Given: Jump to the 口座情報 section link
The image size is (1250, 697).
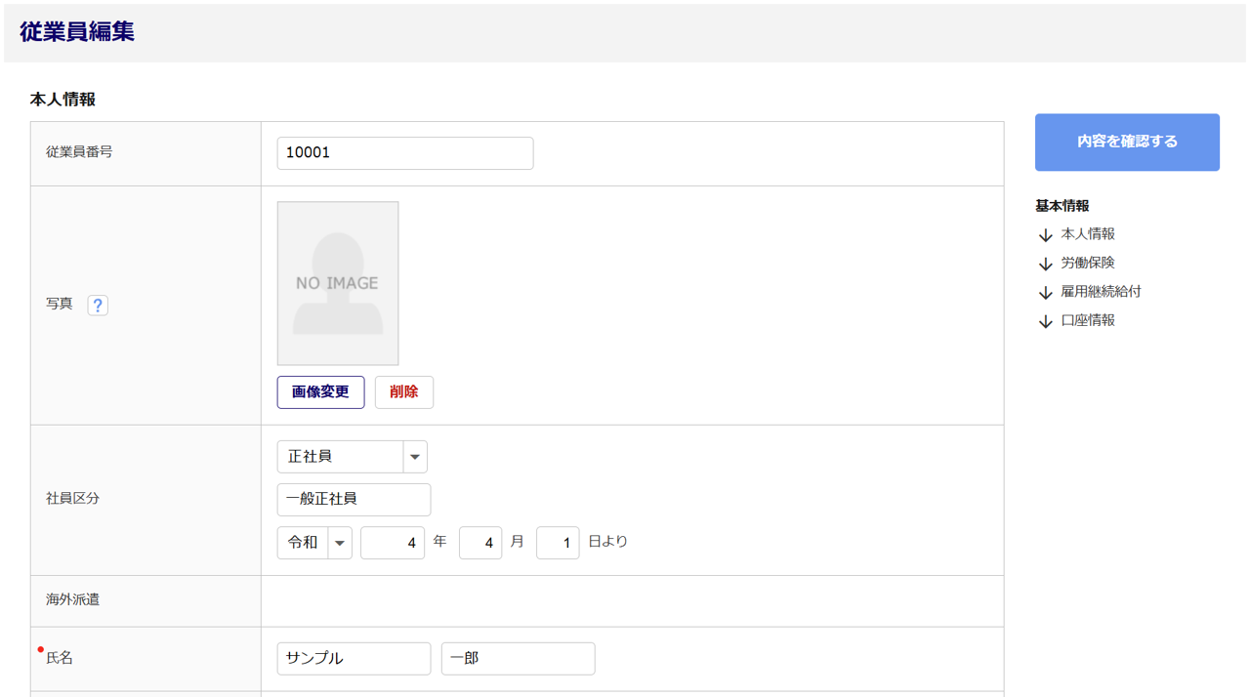Looking at the screenshot, I should click(x=1088, y=320).
